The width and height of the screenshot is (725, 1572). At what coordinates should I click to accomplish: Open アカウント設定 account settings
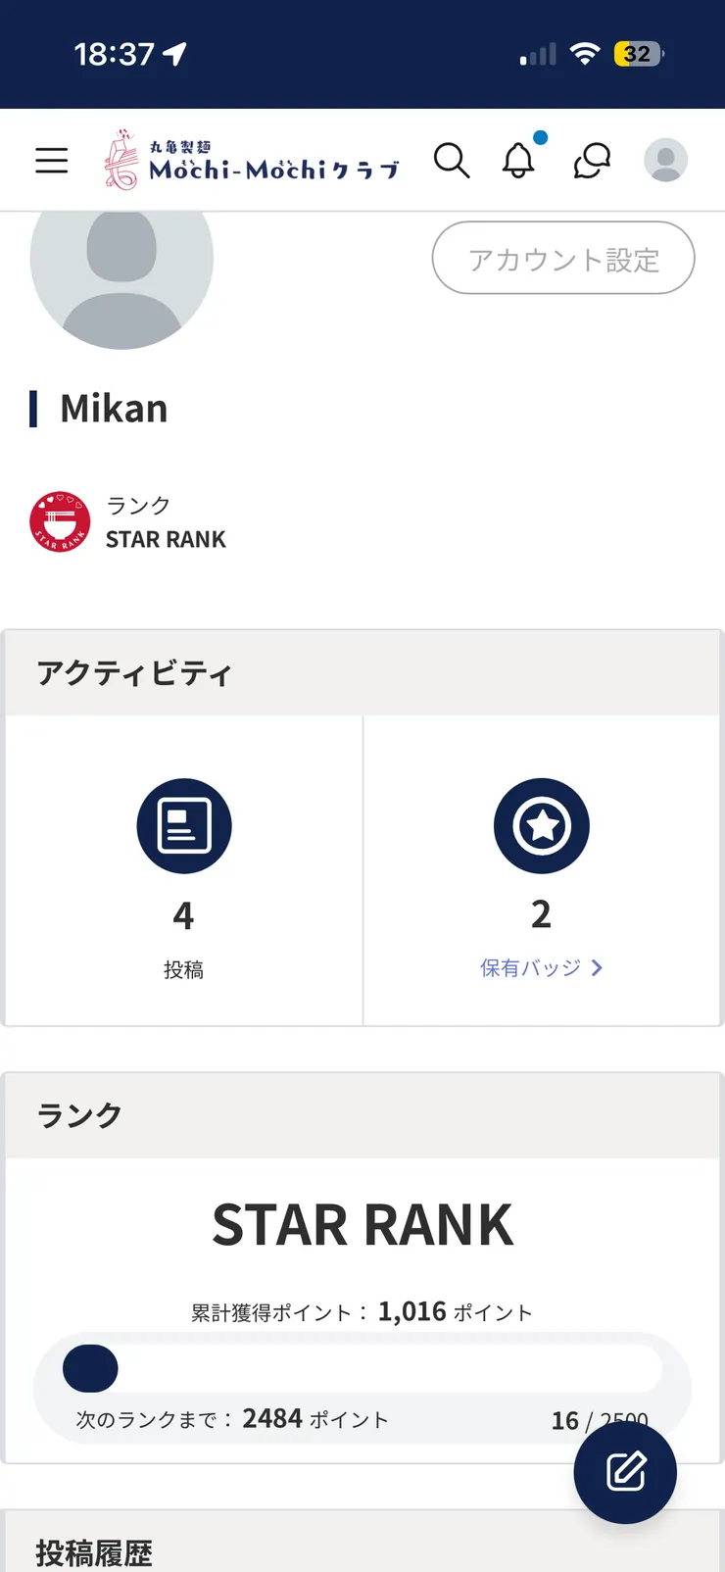coord(563,259)
